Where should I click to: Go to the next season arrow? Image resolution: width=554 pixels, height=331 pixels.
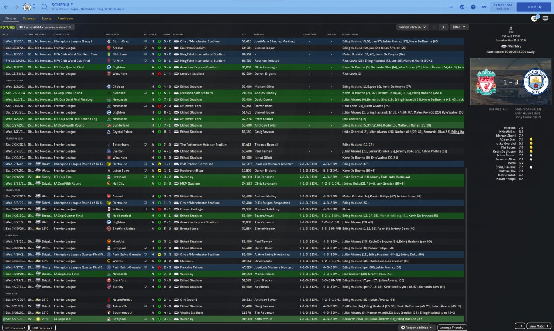443,27
